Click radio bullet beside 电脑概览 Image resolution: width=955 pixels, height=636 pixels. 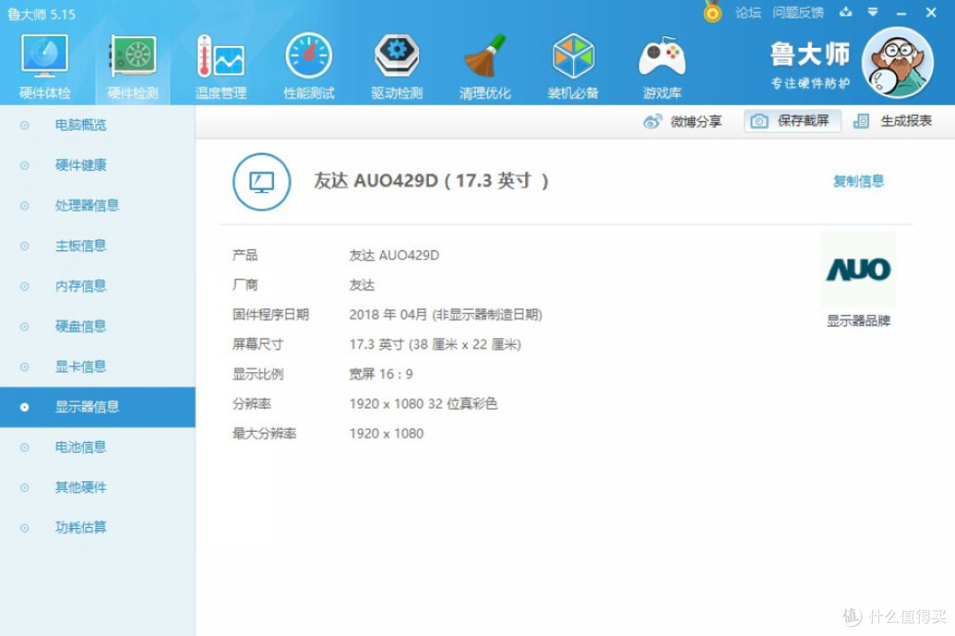[x=25, y=126]
